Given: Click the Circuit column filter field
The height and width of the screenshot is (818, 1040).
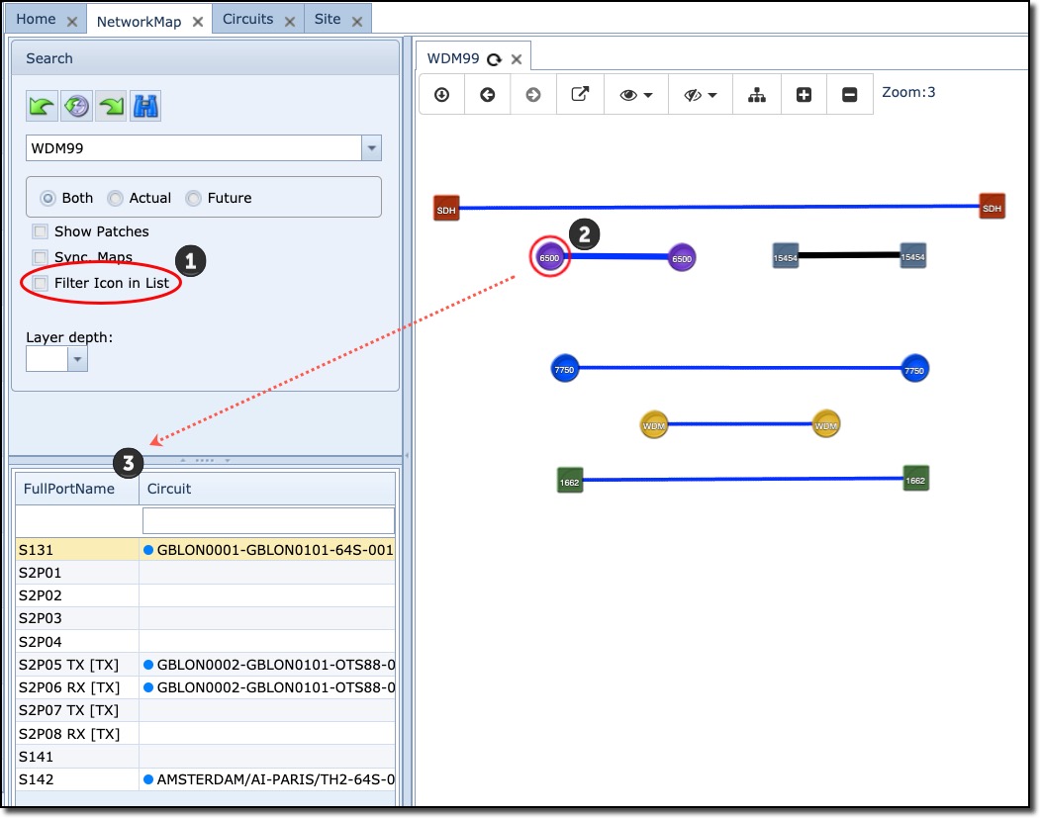Looking at the screenshot, I should [268, 520].
